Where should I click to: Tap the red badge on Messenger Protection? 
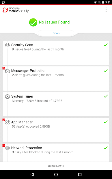coord(4,68)
